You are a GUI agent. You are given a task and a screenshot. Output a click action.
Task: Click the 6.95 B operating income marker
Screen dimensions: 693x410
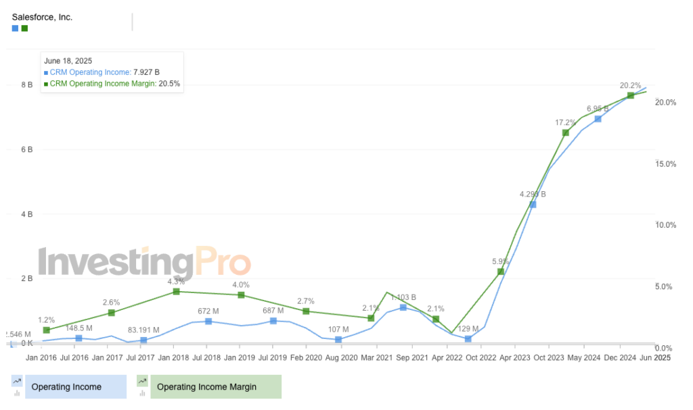(x=598, y=119)
